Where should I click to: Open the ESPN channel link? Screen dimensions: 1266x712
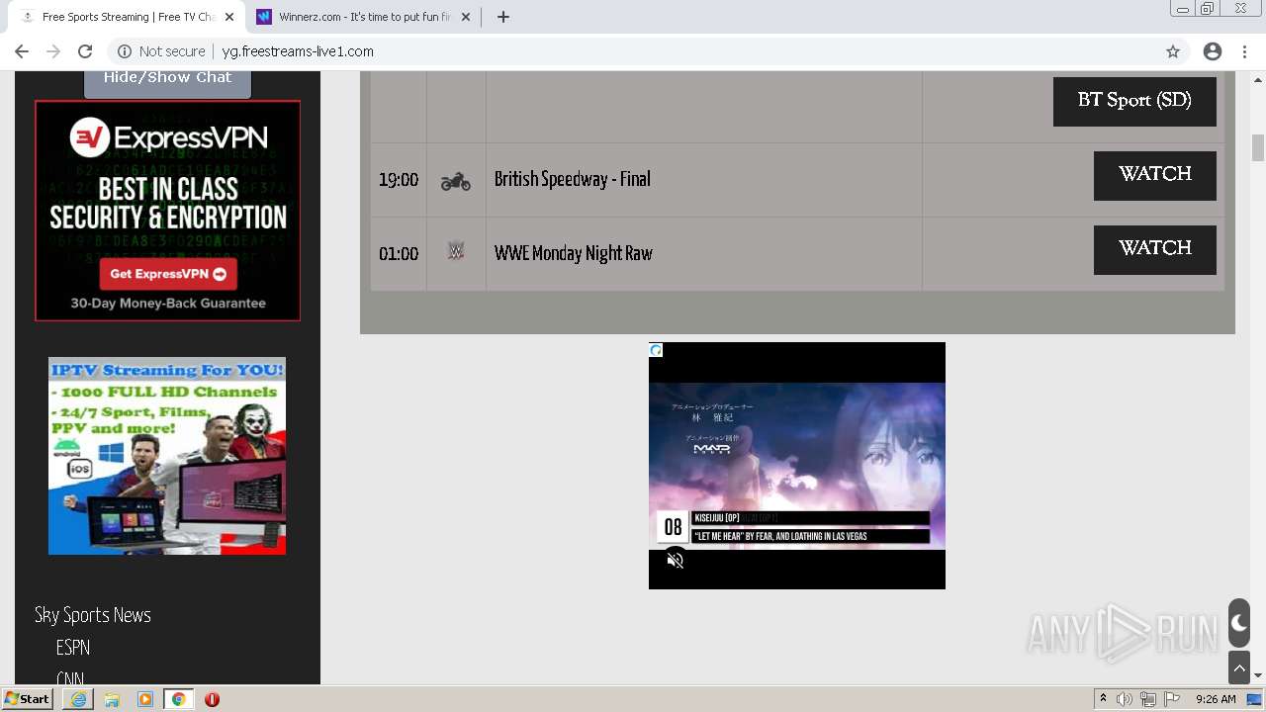pyautogui.click(x=73, y=648)
